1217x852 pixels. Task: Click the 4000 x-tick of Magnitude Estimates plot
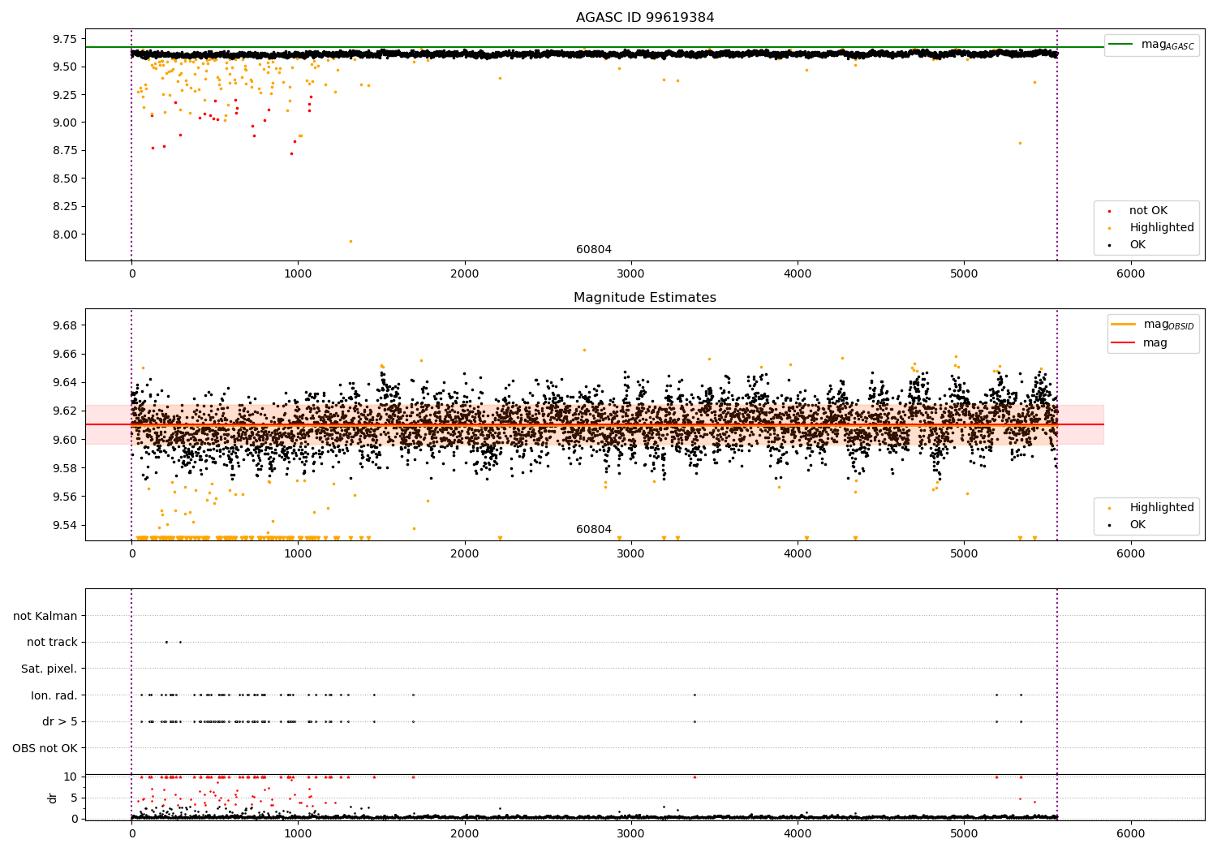(x=798, y=554)
